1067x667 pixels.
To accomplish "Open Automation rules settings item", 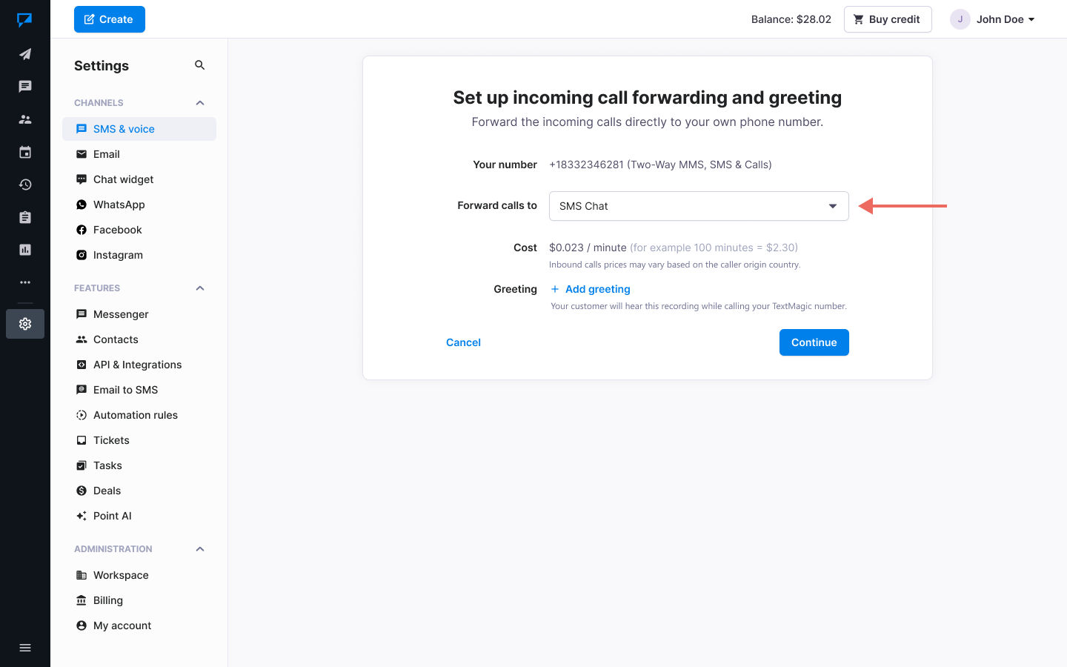I will [x=135, y=415].
